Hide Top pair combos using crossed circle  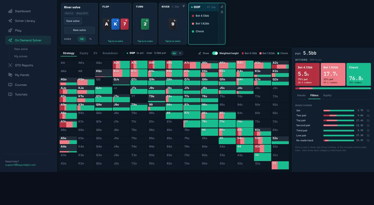368,120
